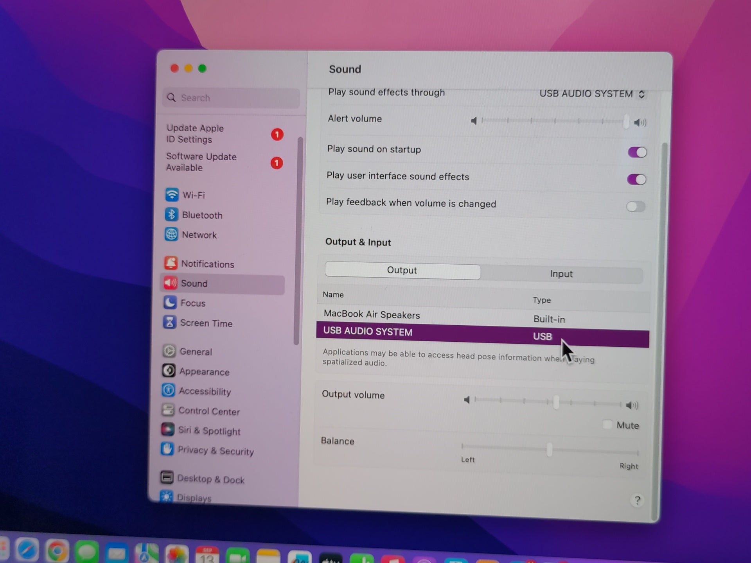Open Software Update Available notice
Screen dimensions: 751x563
pos(201,162)
